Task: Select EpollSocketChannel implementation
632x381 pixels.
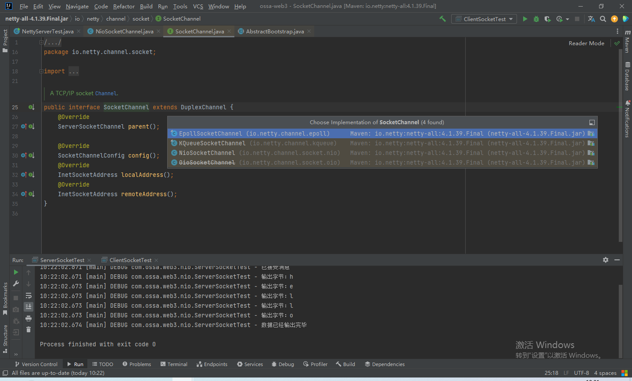Action: [382, 133]
